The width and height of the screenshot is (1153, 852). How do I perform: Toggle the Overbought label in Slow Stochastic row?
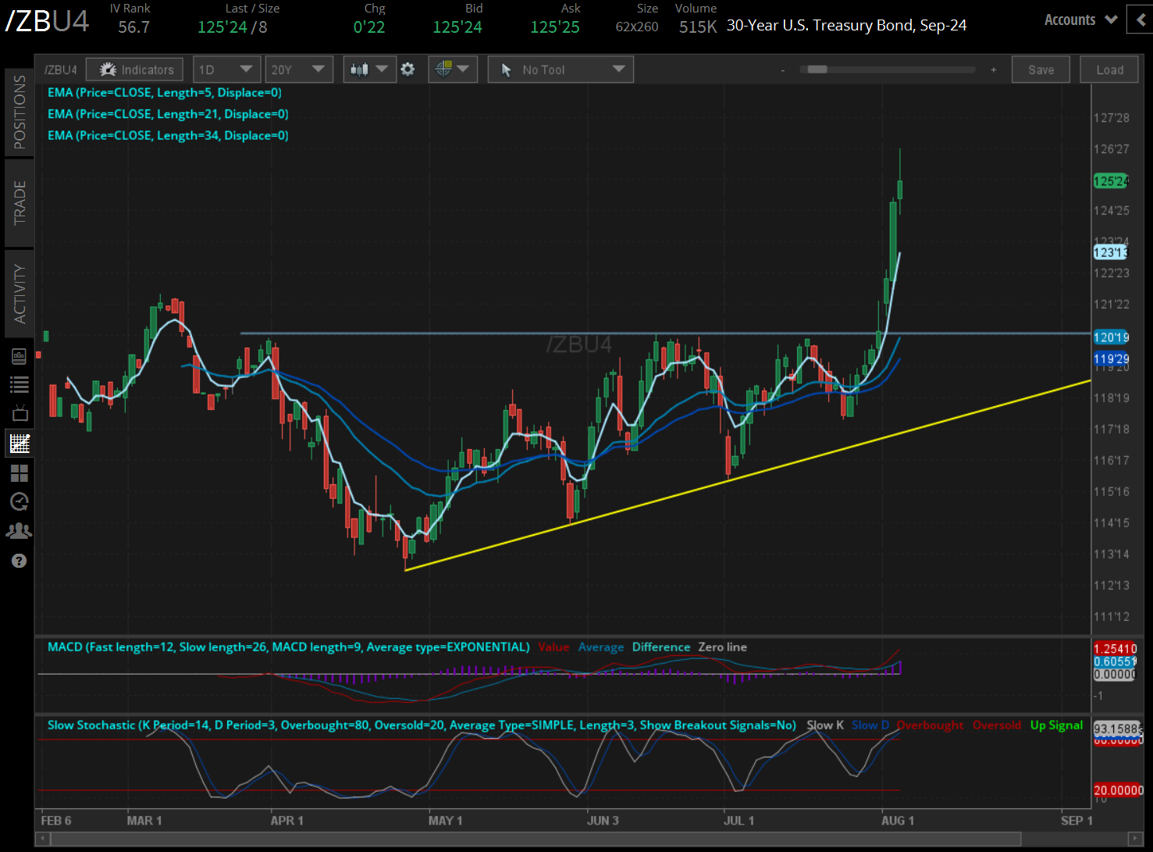930,725
